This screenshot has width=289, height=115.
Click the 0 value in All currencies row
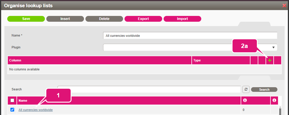[x=244, y=110]
